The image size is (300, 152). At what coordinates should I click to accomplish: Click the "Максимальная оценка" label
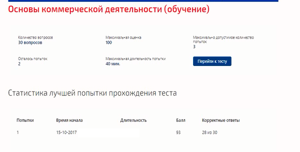coord(123,37)
